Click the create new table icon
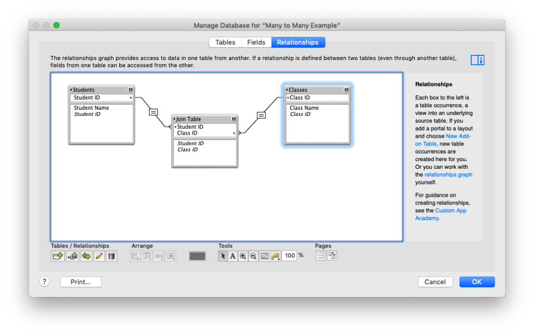 pyautogui.click(x=57, y=256)
